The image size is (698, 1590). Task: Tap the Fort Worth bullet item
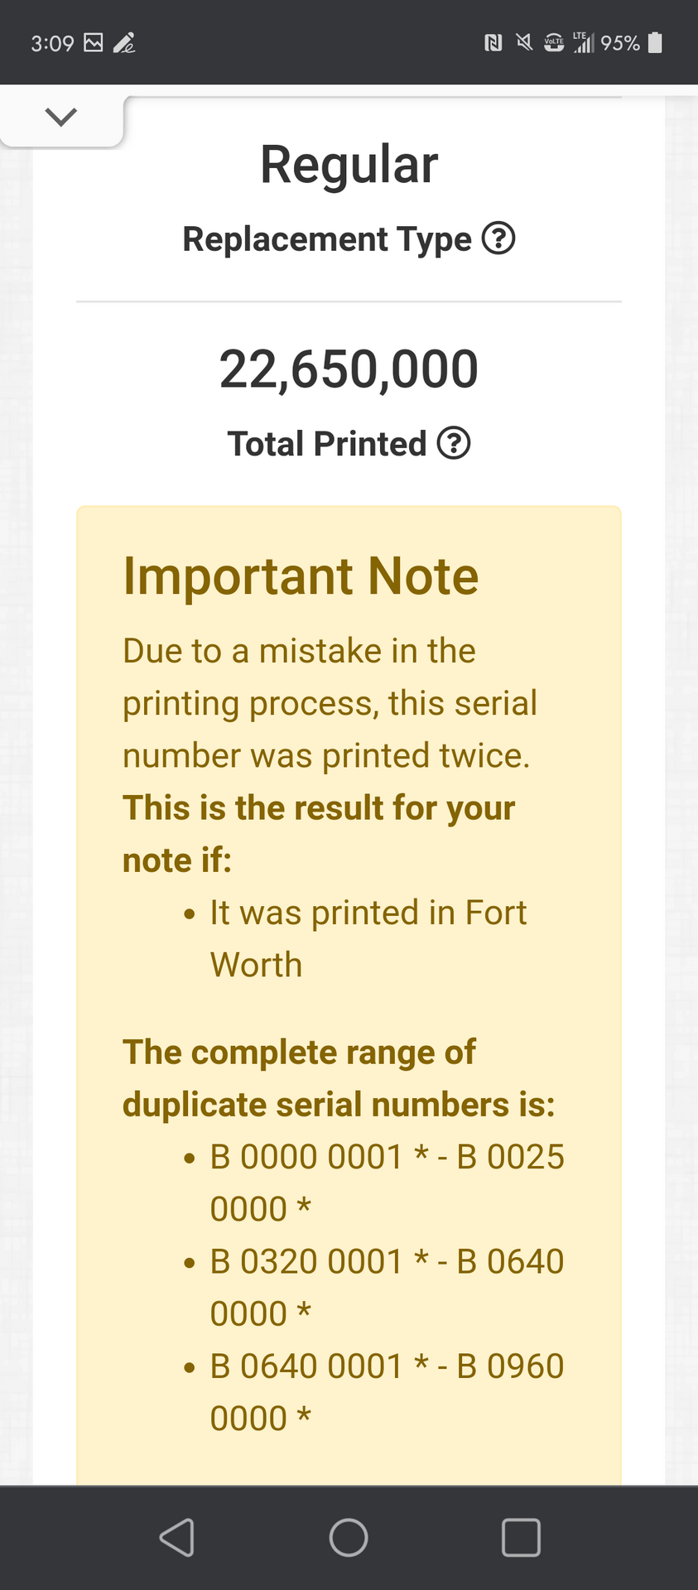coord(368,938)
